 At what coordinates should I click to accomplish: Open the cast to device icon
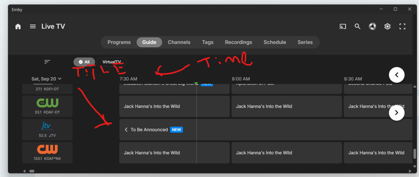click(x=343, y=27)
